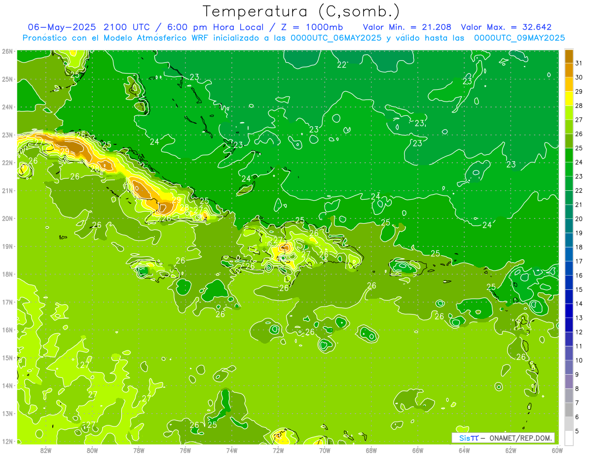Click the 14N latitude axis label

7,386
